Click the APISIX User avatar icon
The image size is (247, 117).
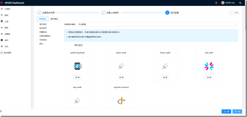point(223,3)
